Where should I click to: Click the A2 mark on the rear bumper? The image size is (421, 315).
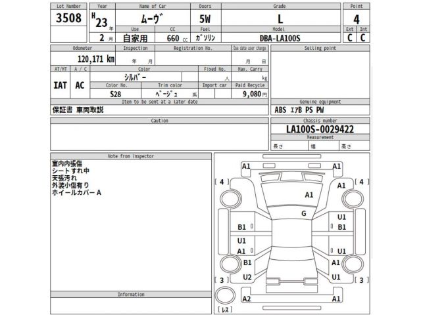click(x=247, y=299)
